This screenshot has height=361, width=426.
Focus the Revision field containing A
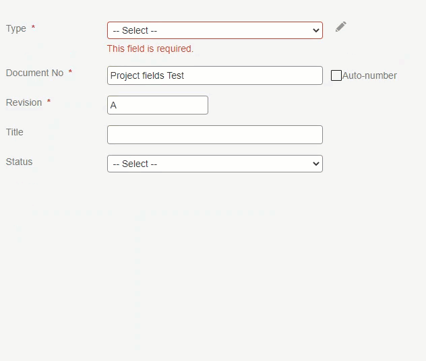click(x=158, y=105)
